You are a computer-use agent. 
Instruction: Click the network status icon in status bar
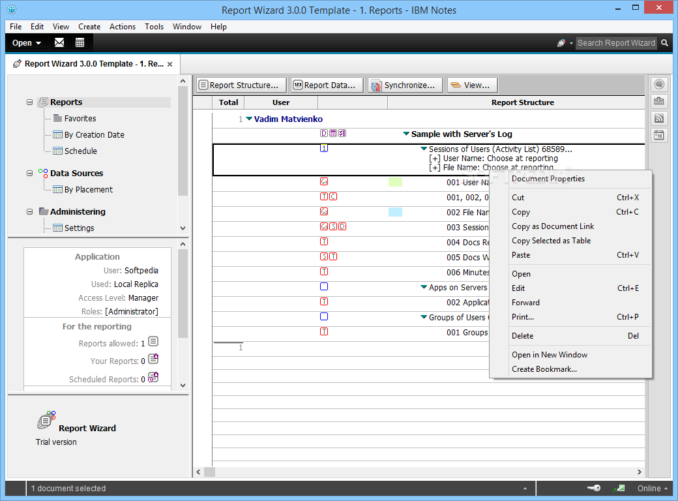tap(619, 488)
